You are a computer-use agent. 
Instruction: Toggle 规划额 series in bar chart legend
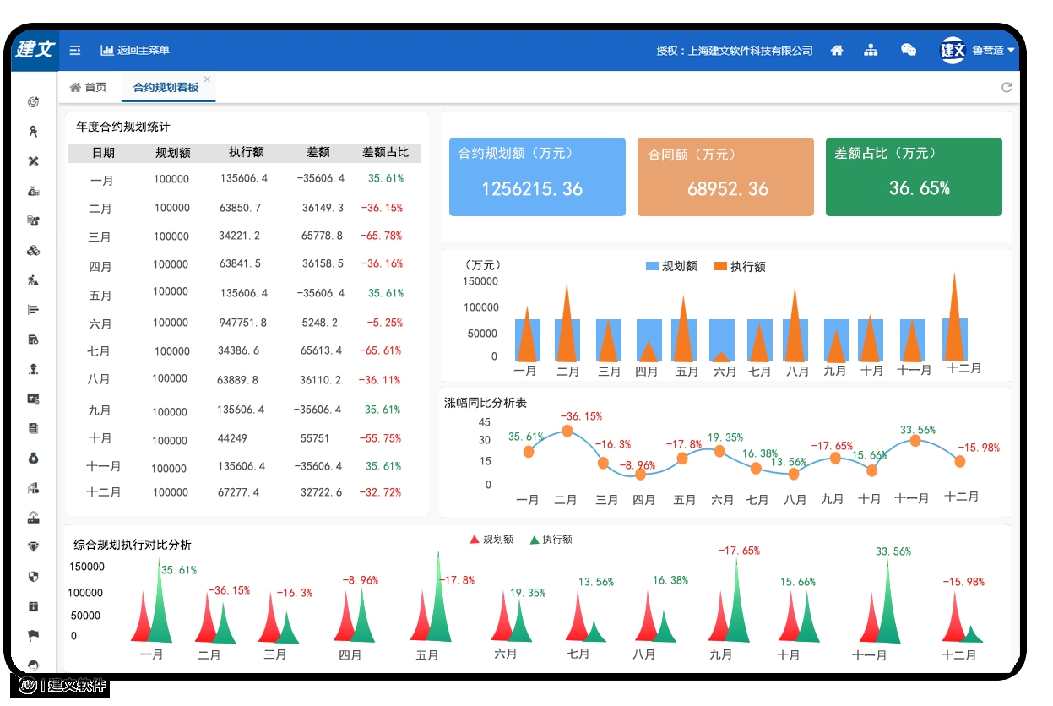click(671, 266)
